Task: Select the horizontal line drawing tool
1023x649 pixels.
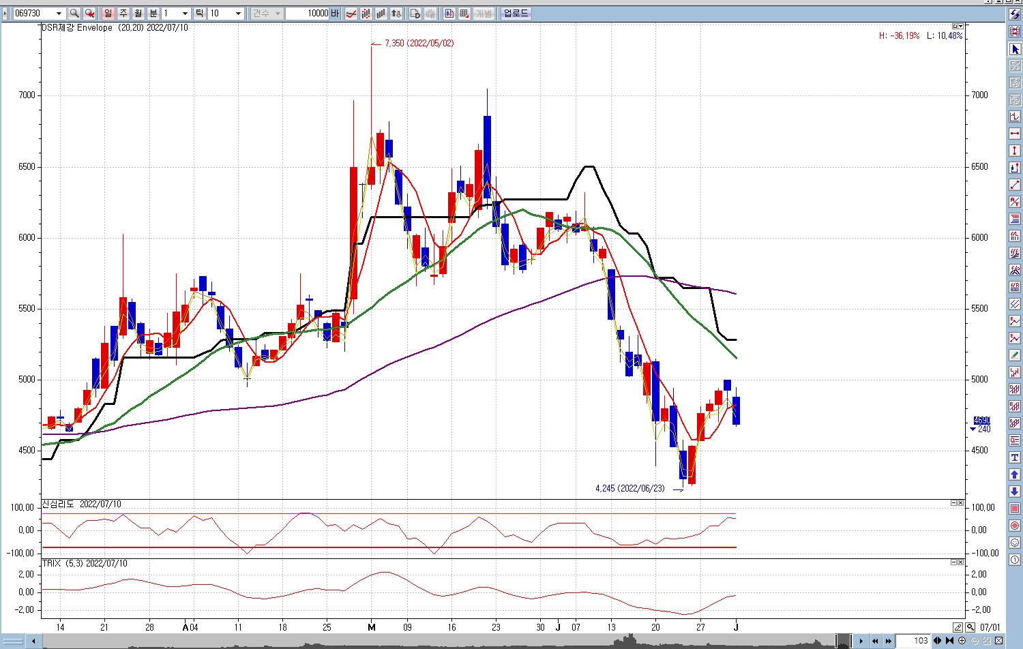Action: coord(1015,134)
